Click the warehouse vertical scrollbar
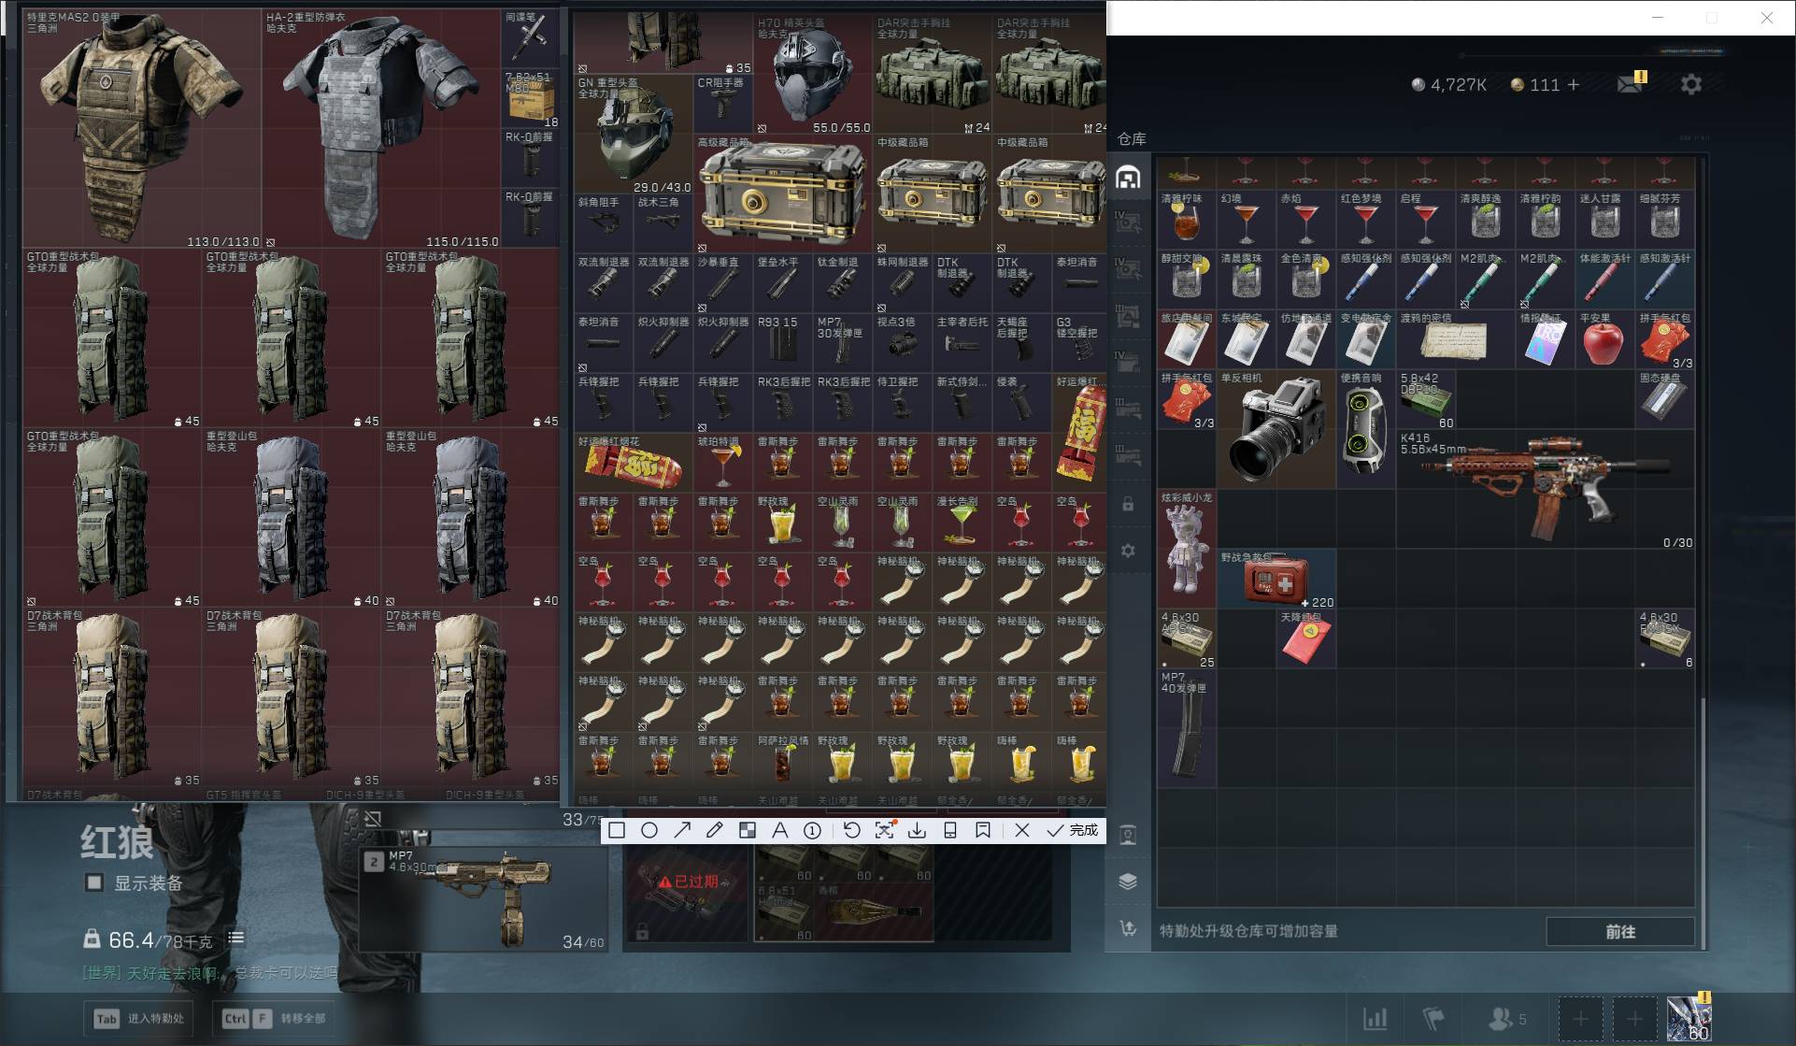This screenshot has width=1796, height=1046. pyautogui.click(x=1703, y=823)
